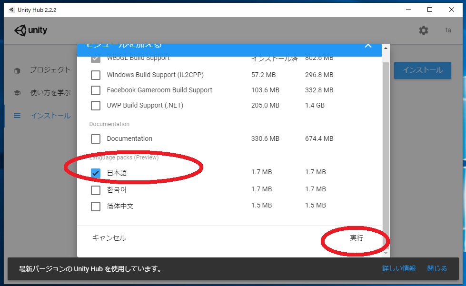This screenshot has width=466, height=286.
Task: Click the 57.2 MB download size value
Action: (263, 75)
